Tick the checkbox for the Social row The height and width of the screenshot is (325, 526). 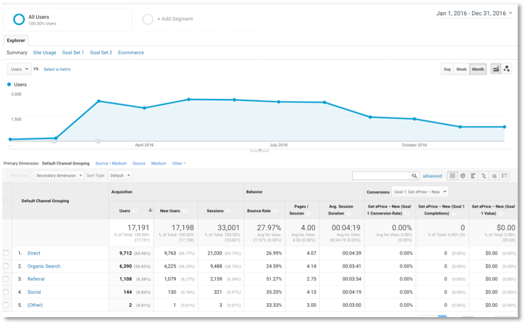click(x=5, y=292)
